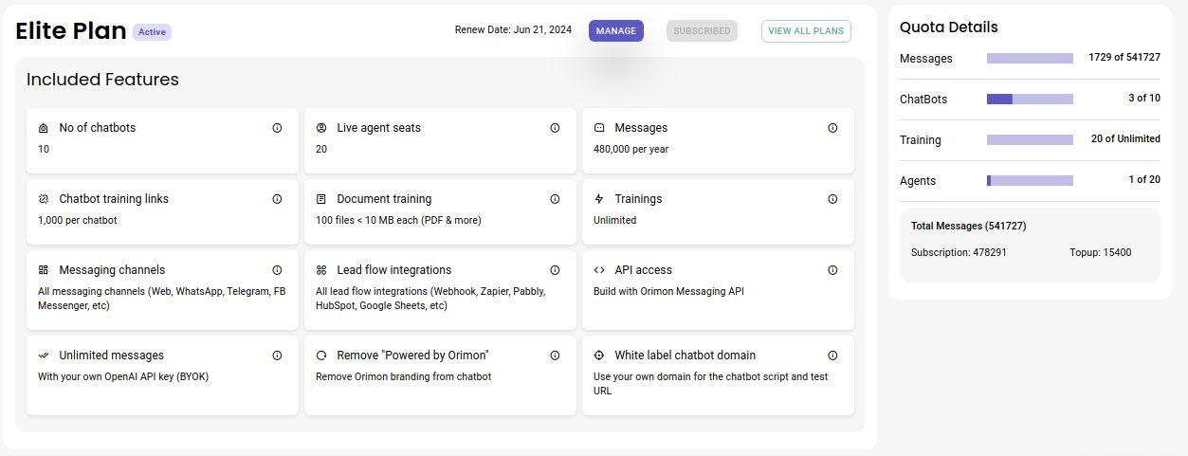Click the ChatBots quota progress bar
Viewport: 1188px width, 456px height.
tap(1030, 99)
